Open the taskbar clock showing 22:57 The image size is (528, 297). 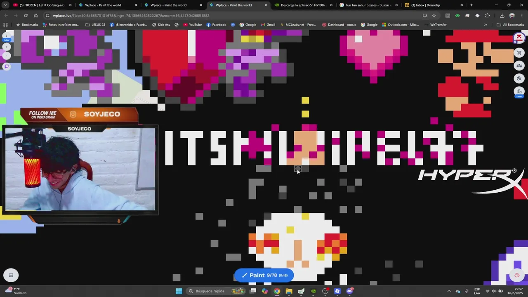(516, 291)
